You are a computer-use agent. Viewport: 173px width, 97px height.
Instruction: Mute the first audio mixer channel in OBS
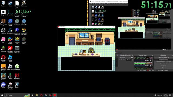coord(148,60)
